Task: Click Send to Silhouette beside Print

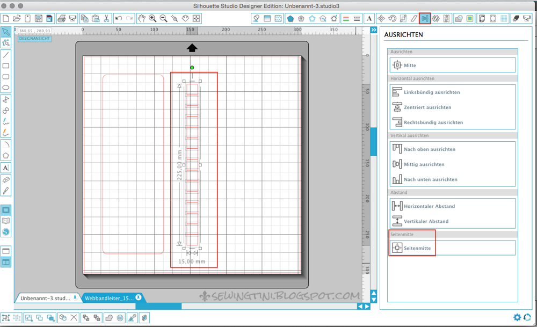Action: 72,18
